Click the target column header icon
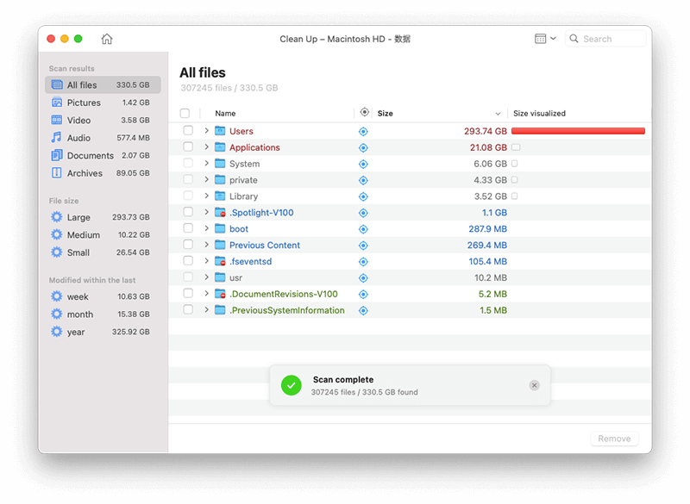The image size is (690, 504). [364, 113]
